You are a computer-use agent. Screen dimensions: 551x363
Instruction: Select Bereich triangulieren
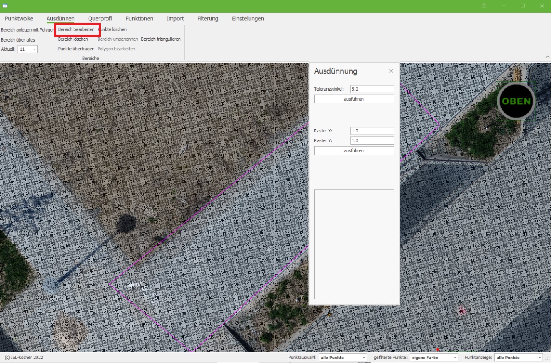coord(161,39)
